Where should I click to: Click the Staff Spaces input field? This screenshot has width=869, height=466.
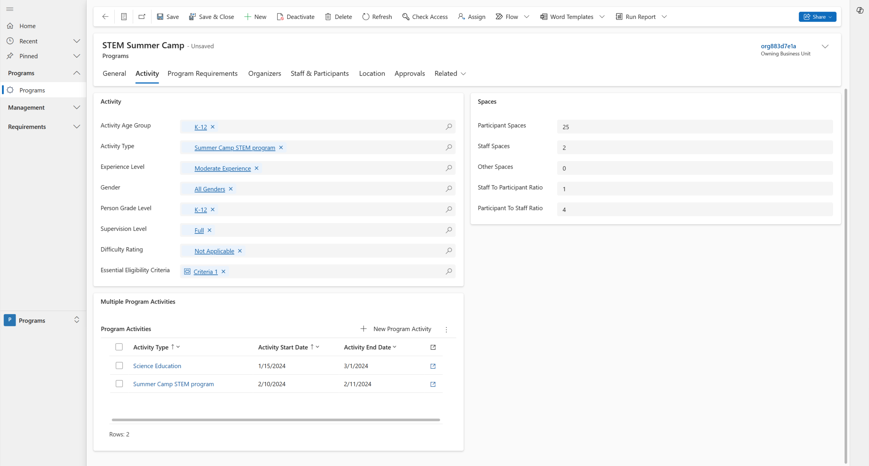point(695,148)
